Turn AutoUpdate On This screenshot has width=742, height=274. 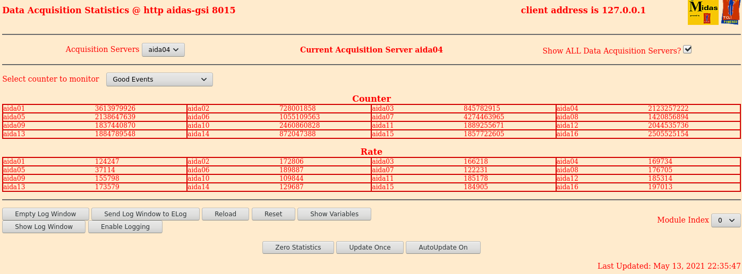coord(443,248)
